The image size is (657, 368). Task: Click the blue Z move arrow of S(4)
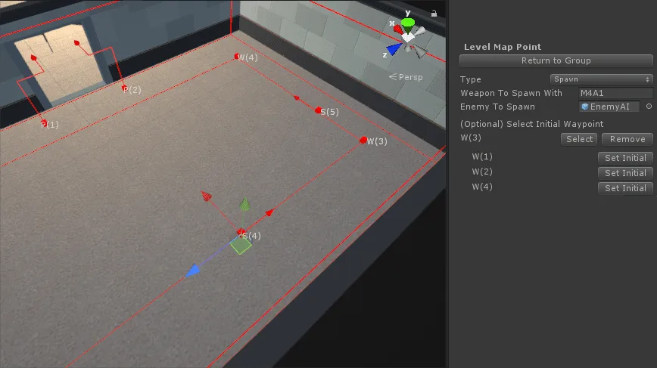193,271
